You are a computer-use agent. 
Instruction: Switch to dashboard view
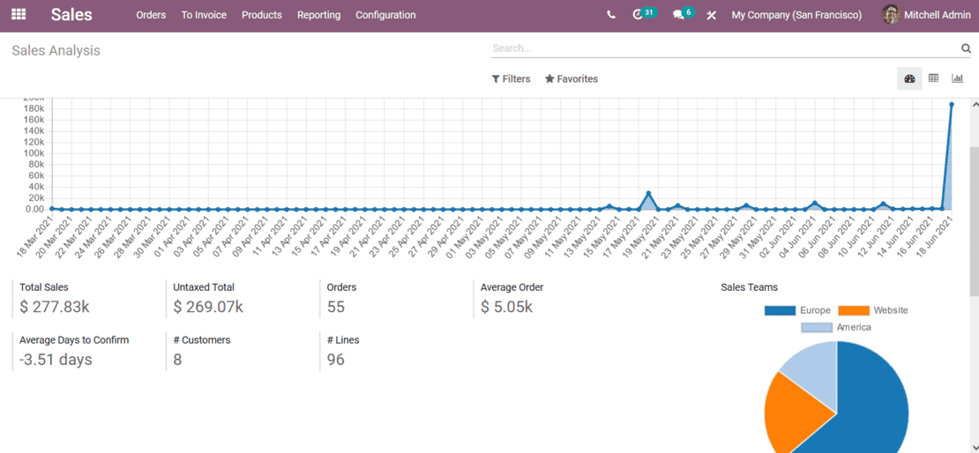click(909, 78)
